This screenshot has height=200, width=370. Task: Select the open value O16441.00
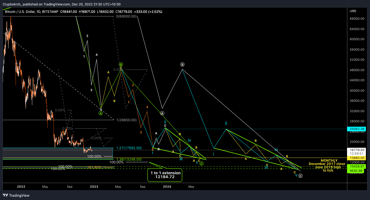[x=69, y=12]
